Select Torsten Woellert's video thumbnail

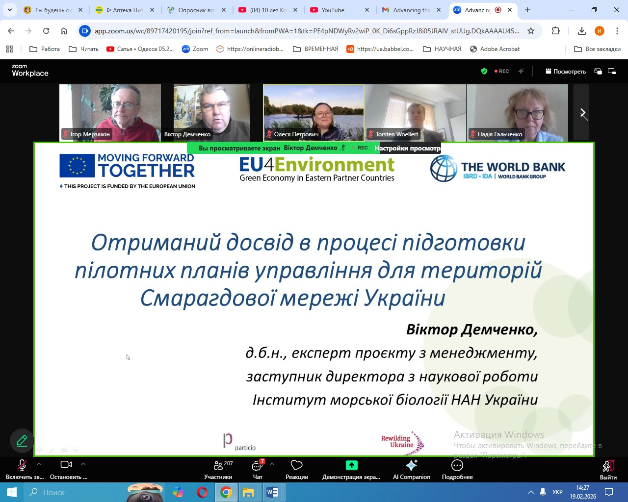tap(415, 113)
